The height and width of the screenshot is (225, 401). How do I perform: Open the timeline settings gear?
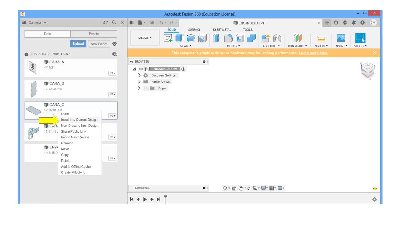tap(374, 199)
